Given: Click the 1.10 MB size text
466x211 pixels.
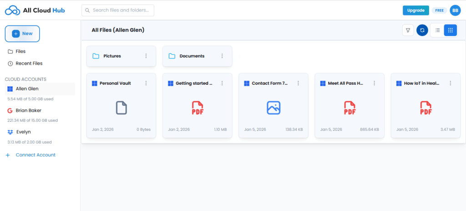Looking at the screenshot, I should [x=220, y=129].
